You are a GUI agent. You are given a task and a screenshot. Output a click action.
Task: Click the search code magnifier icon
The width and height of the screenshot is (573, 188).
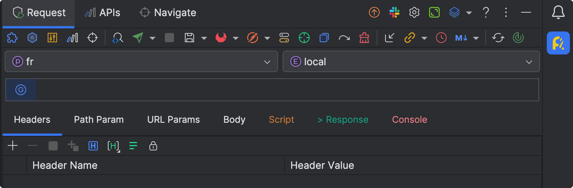pos(117,38)
